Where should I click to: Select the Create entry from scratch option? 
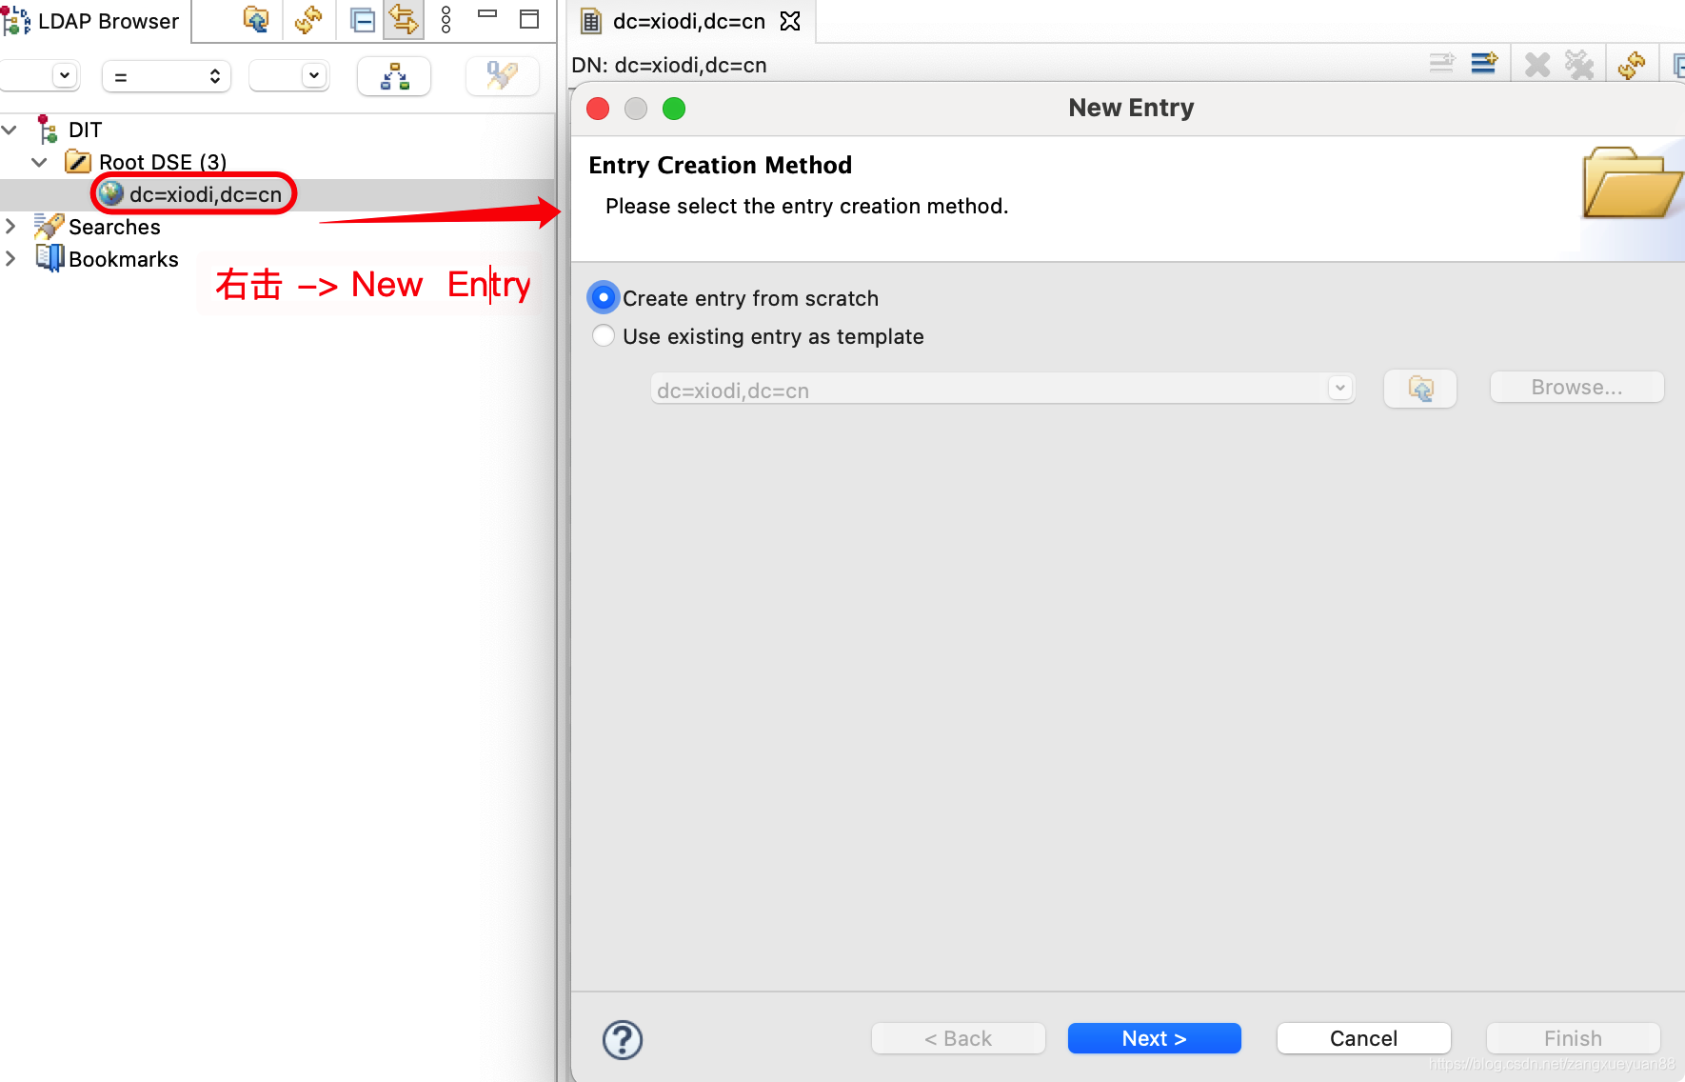(x=603, y=297)
